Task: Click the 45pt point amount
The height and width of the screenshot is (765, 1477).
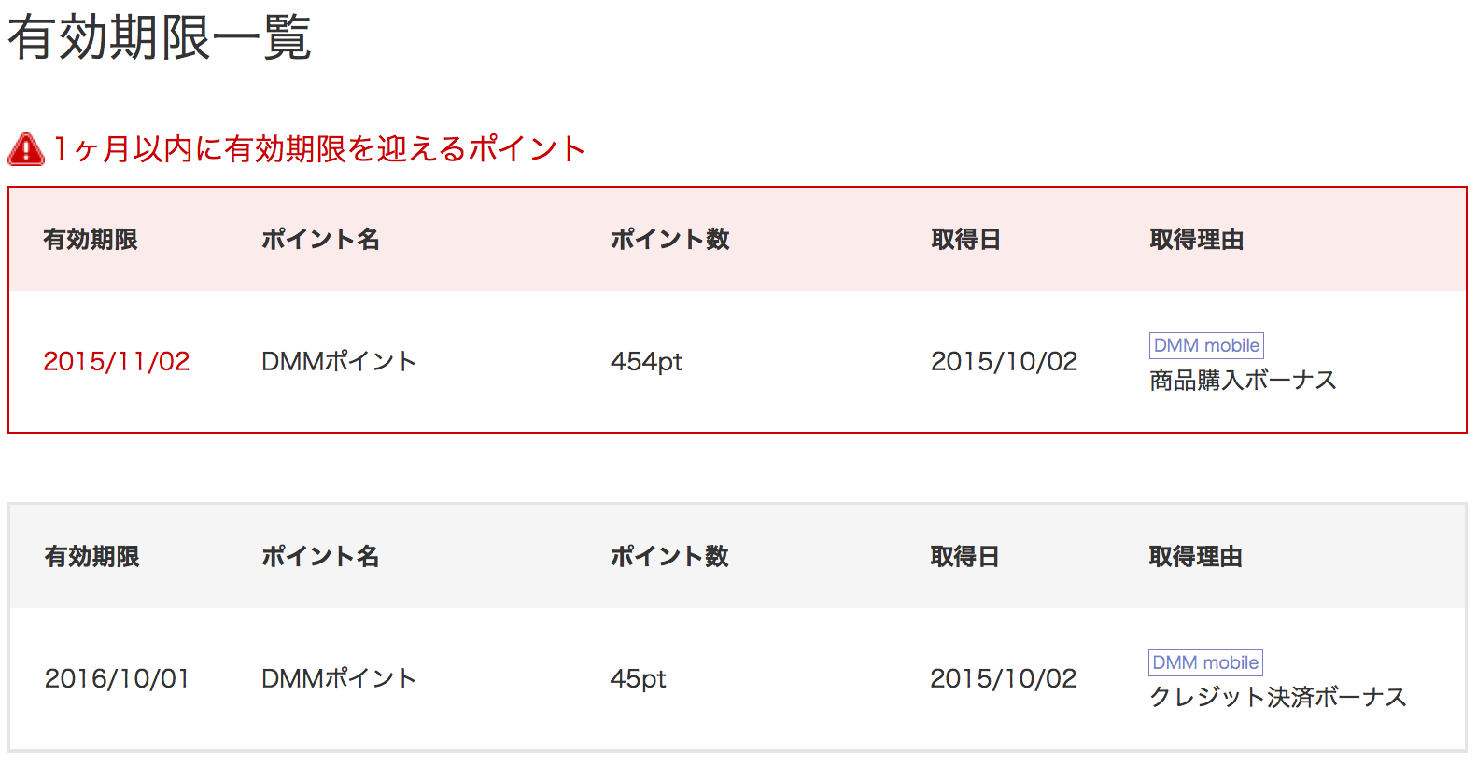Action: click(638, 679)
